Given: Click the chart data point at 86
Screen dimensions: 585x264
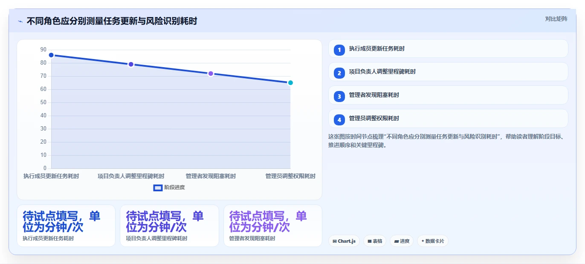Looking at the screenshot, I should coord(51,55).
